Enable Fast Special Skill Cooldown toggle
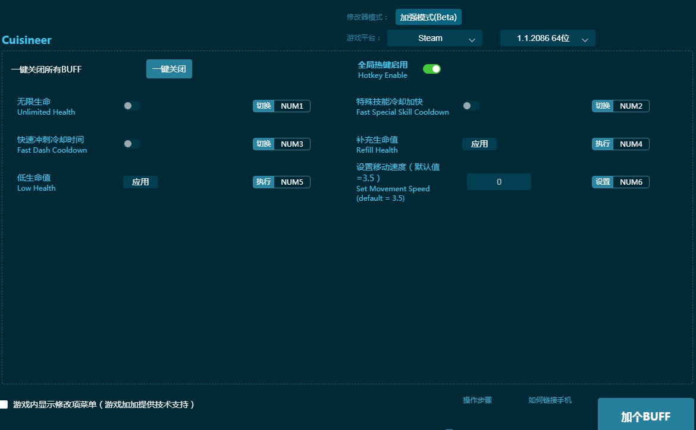Image resolution: width=696 pixels, height=430 pixels. point(471,106)
